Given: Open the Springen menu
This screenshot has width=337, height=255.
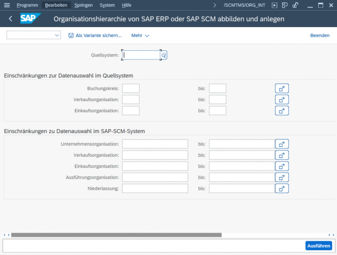Looking at the screenshot, I should (83, 5).
